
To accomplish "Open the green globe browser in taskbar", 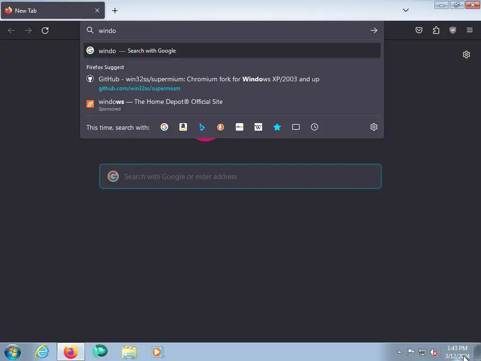I will tap(100, 352).
